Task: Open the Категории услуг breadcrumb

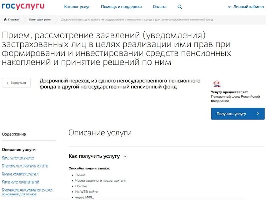Action: click(x=40, y=20)
